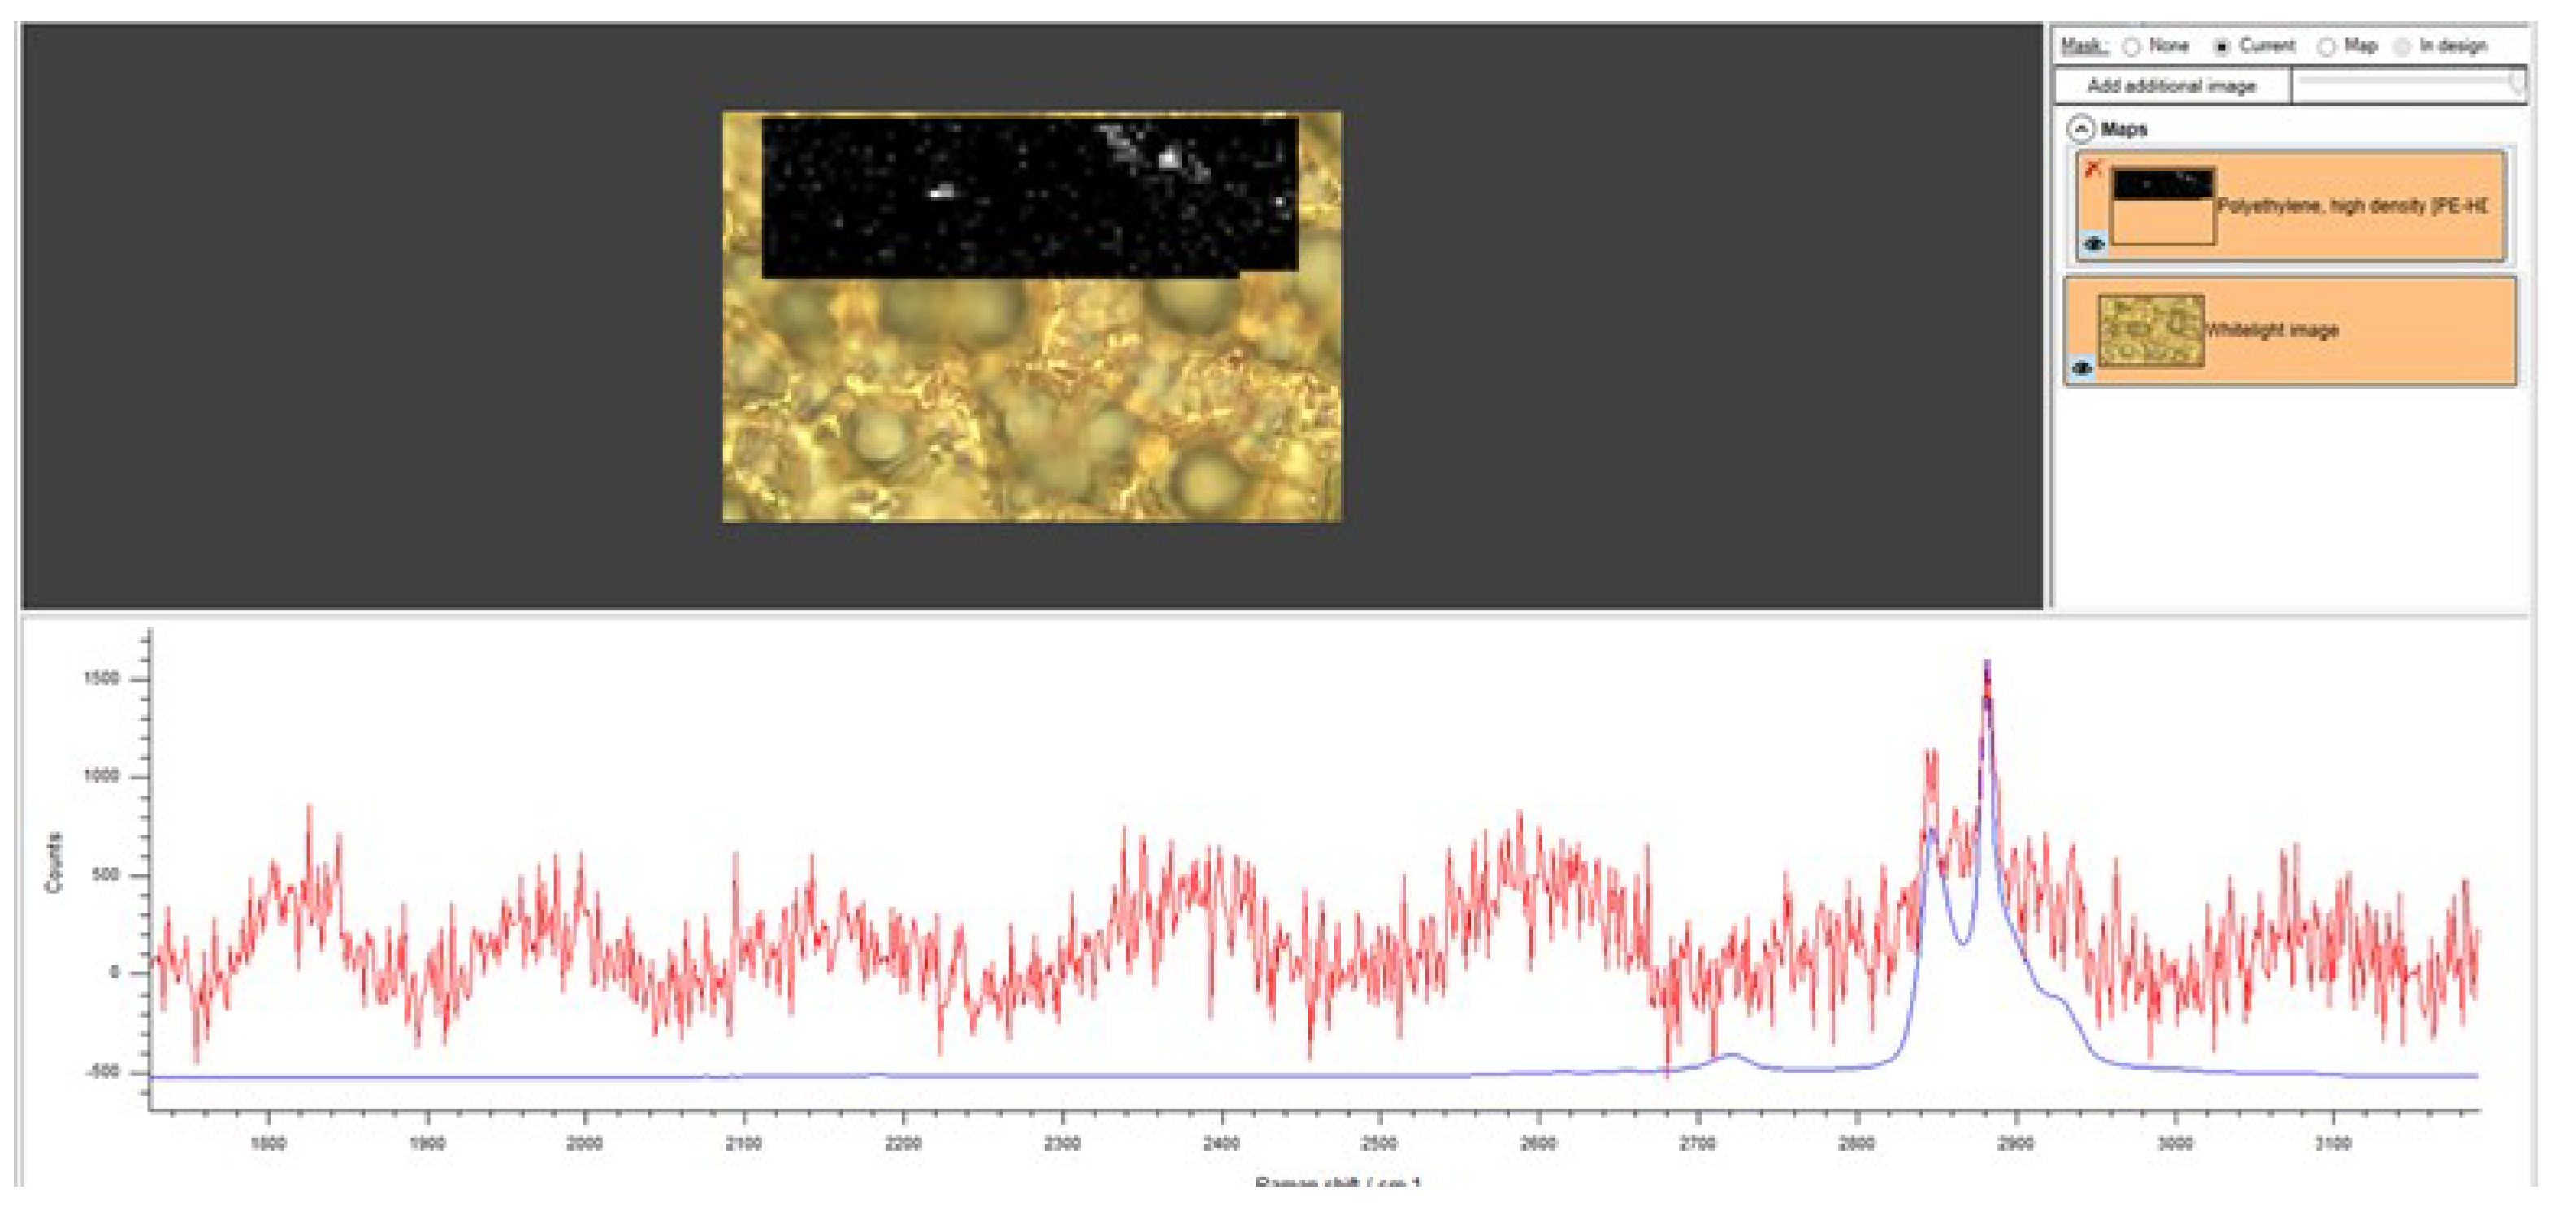2576x1228 pixels.
Task: Click the Whitelight image label
Action: pyautogui.click(x=2272, y=331)
